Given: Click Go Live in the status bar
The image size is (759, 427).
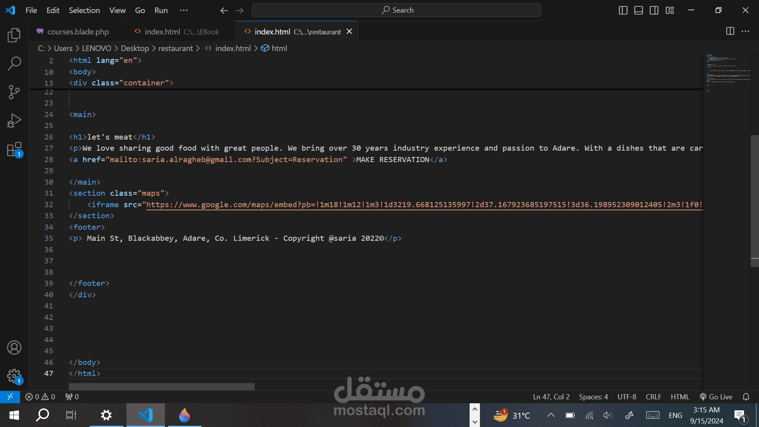Looking at the screenshot, I should [x=716, y=397].
